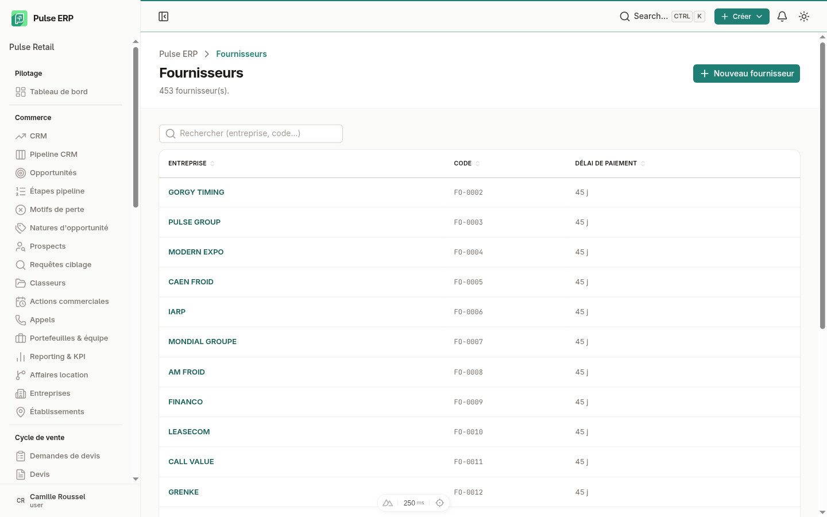Viewport: 827px width, 517px height.
Task: Go to Classeurs menu item
Action: coord(48,283)
